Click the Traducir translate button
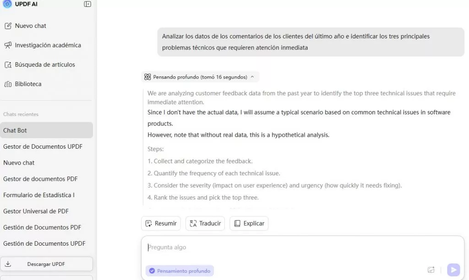Image resolution: width=469 pixels, height=280 pixels. tap(205, 223)
